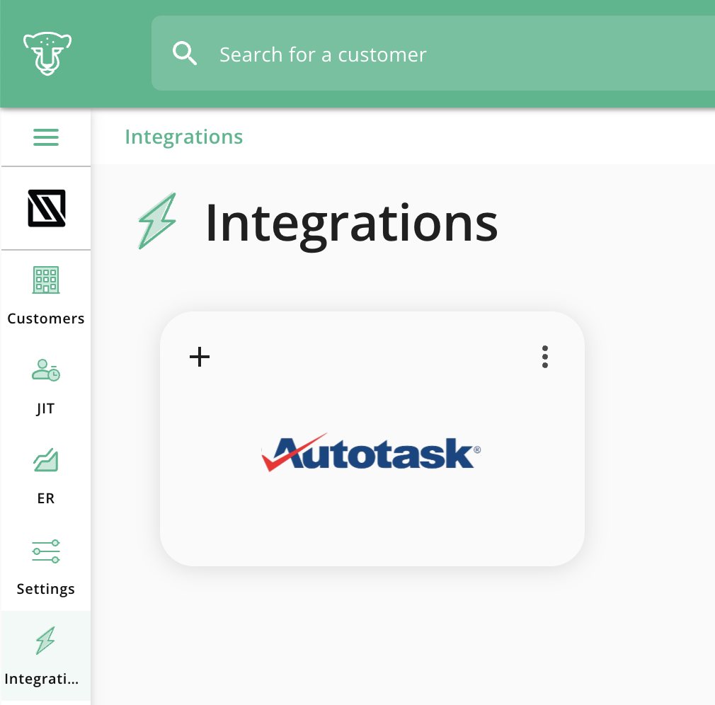Go to Customers in the sidebar
715x705 pixels.
click(x=45, y=295)
